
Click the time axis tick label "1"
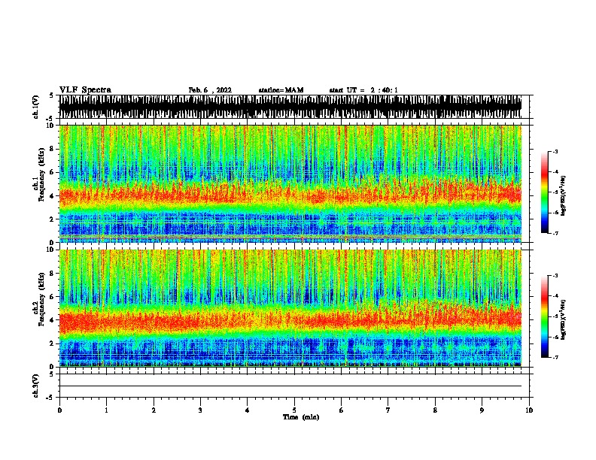point(106,410)
